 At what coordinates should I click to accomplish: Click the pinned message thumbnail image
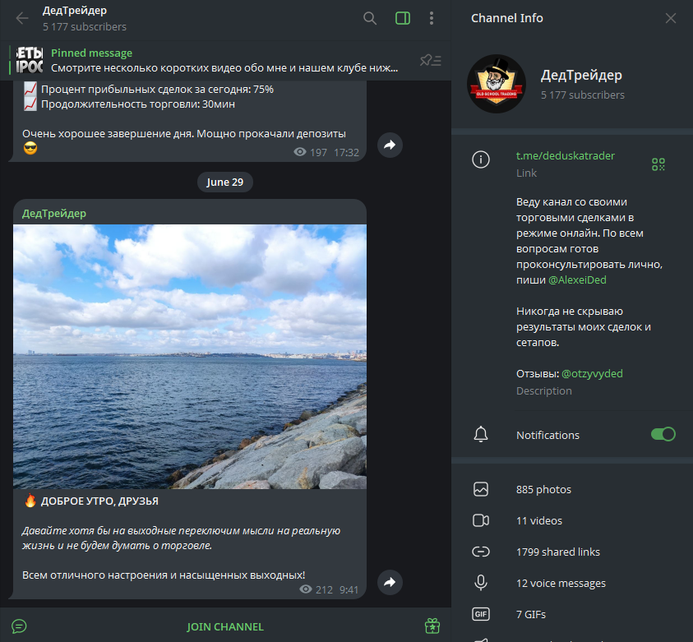tap(30, 60)
